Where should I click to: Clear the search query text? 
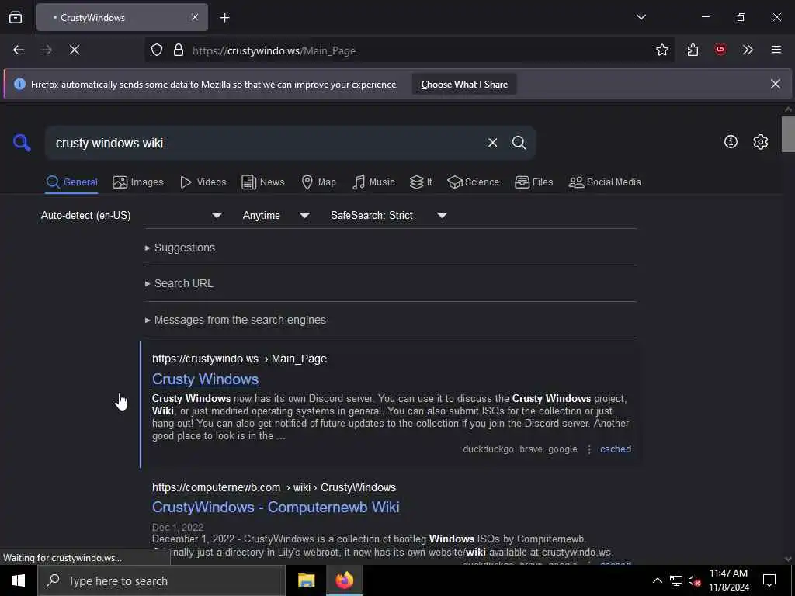pyautogui.click(x=492, y=143)
